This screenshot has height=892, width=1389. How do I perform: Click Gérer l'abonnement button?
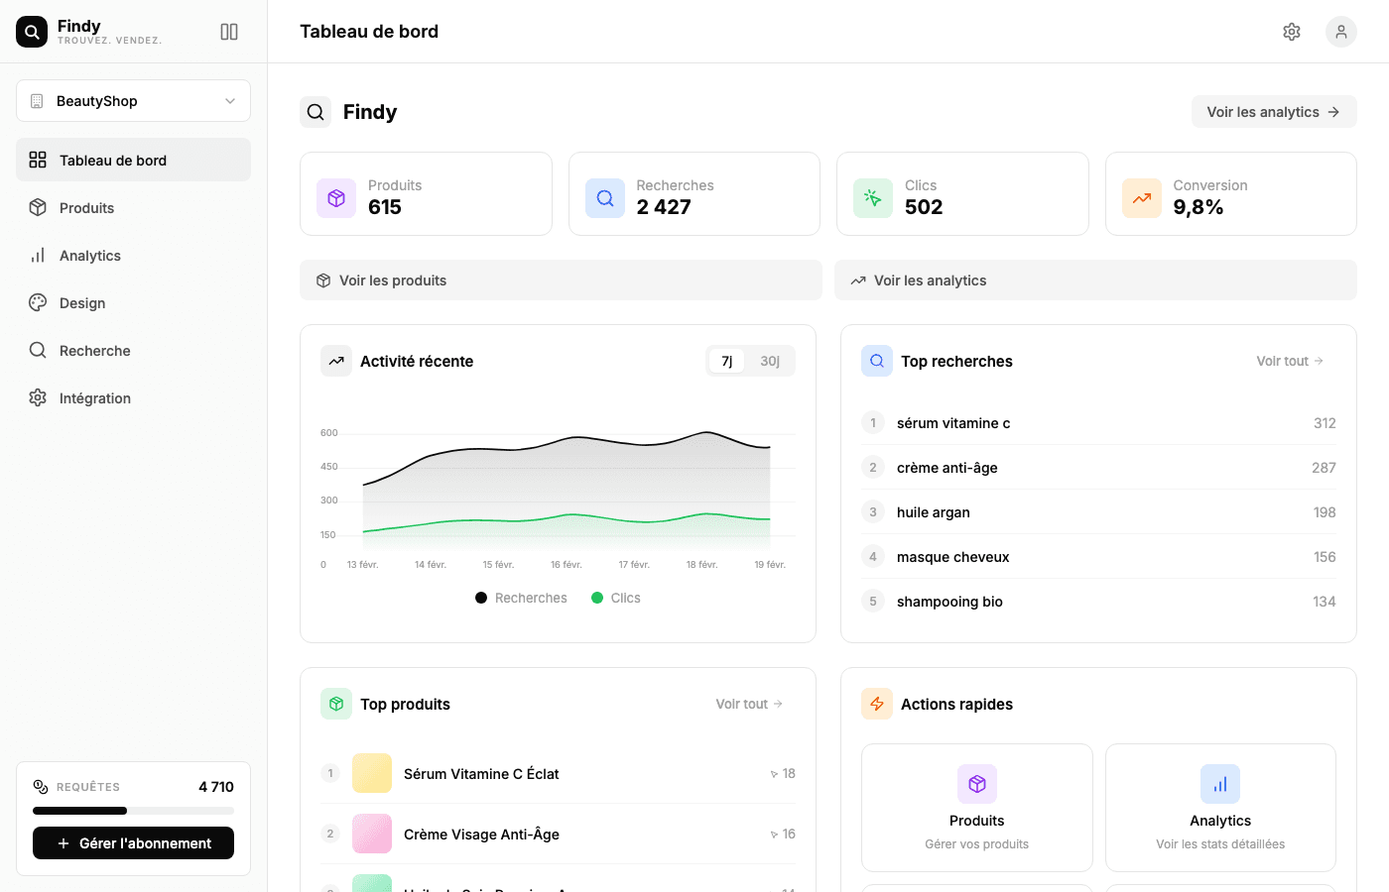[133, 843]
